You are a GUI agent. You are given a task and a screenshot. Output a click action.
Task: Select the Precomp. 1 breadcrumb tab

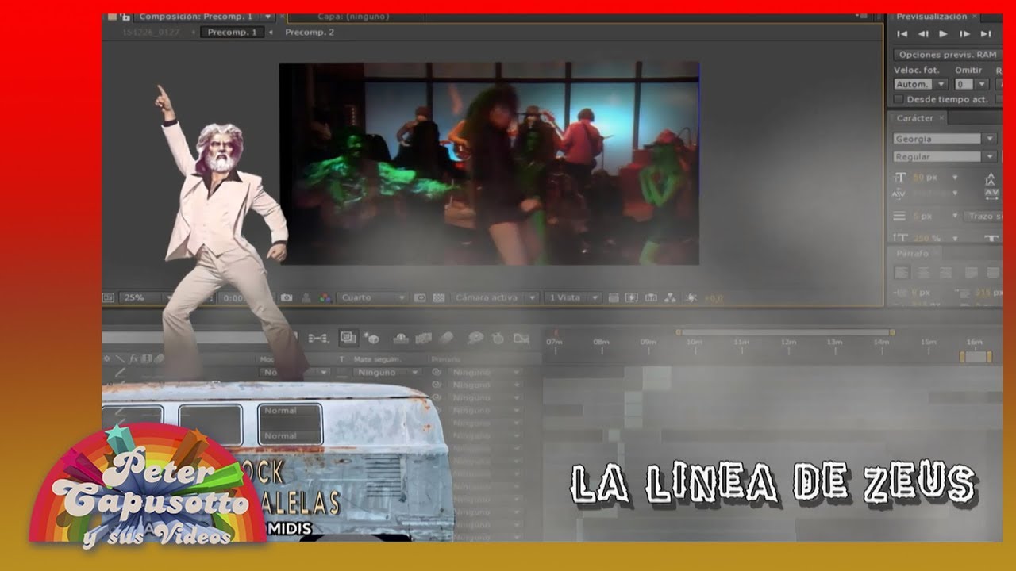232,33
